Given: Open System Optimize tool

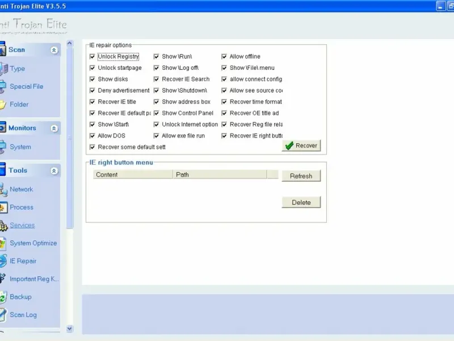Looking at the screenshot, I should 33,243.
